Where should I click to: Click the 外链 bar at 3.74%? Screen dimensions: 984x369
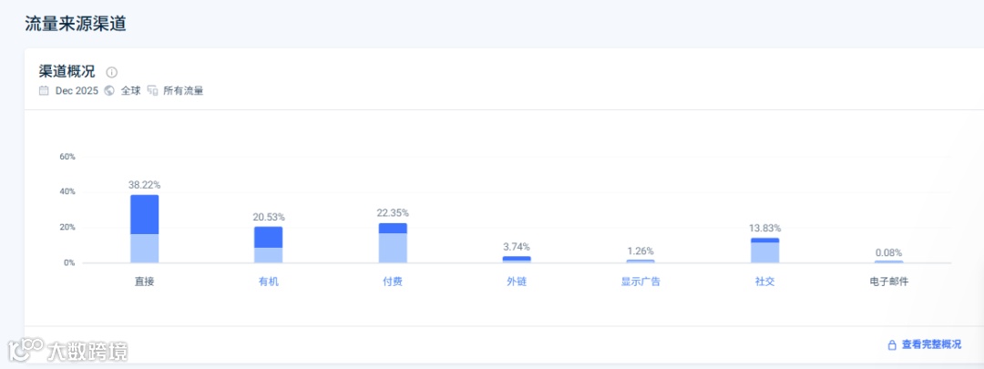point(517,260)
